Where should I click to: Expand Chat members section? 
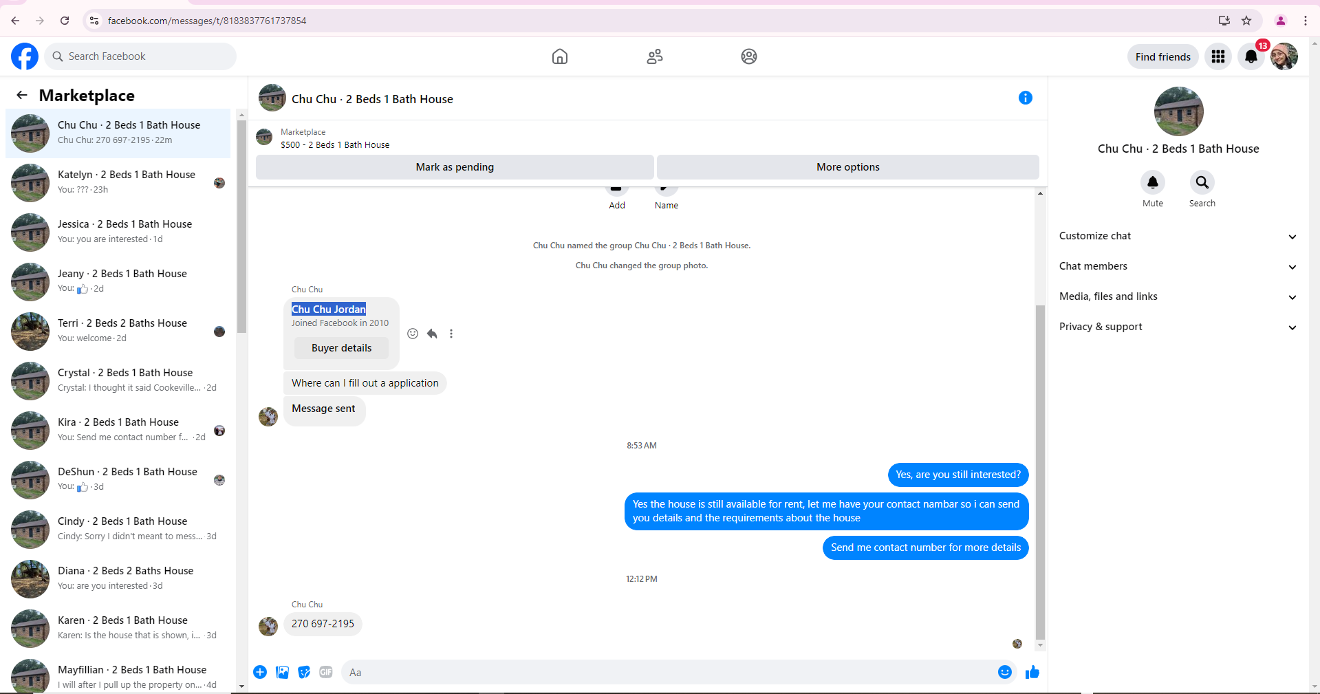1178,266
